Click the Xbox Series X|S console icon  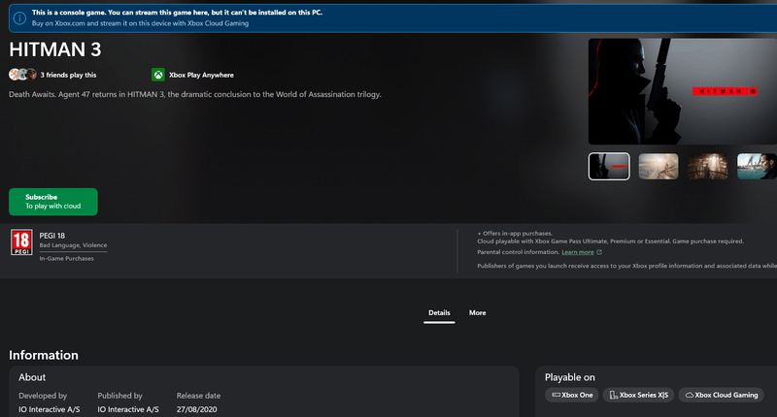tap(614, 395)
